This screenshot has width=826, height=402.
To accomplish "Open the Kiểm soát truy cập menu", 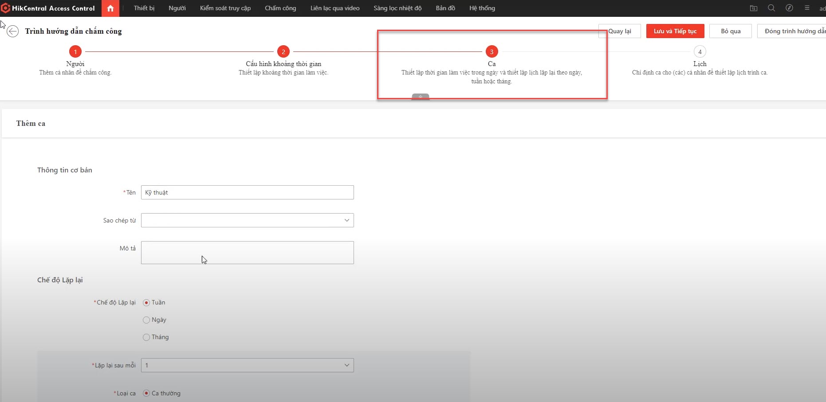I will [225, 8].
